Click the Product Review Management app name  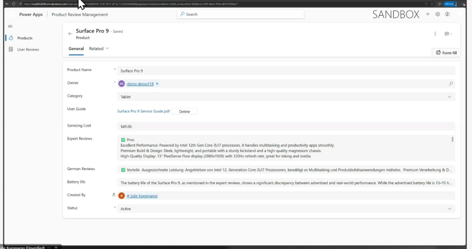(79, 14)
